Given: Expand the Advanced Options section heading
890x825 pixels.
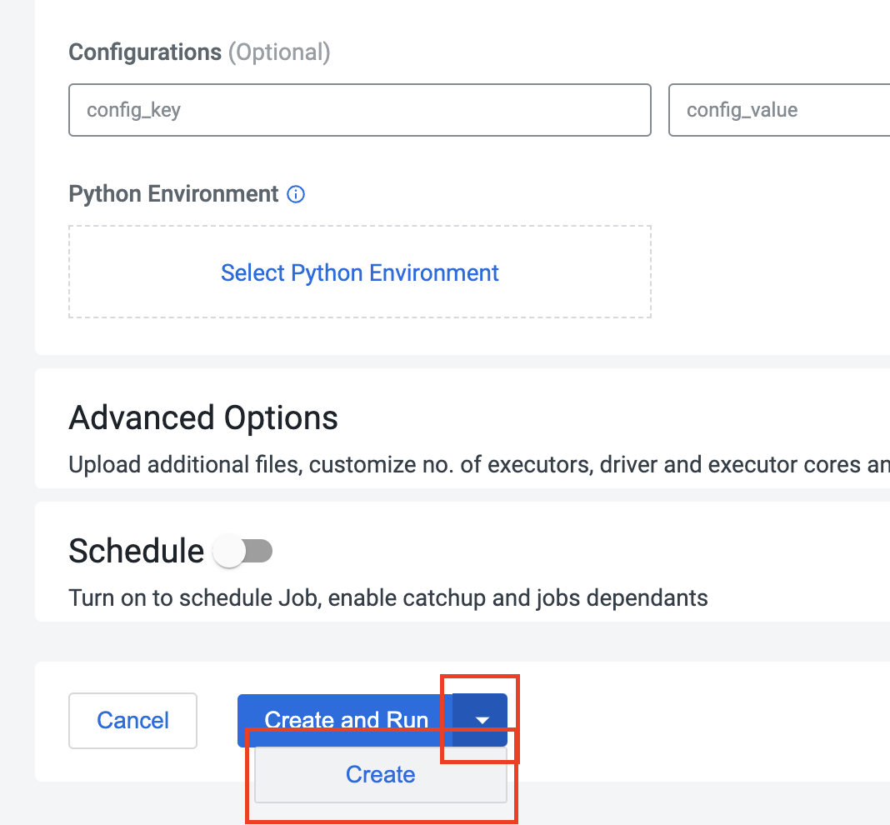Looking at the screenshot, I should (203, 417).
